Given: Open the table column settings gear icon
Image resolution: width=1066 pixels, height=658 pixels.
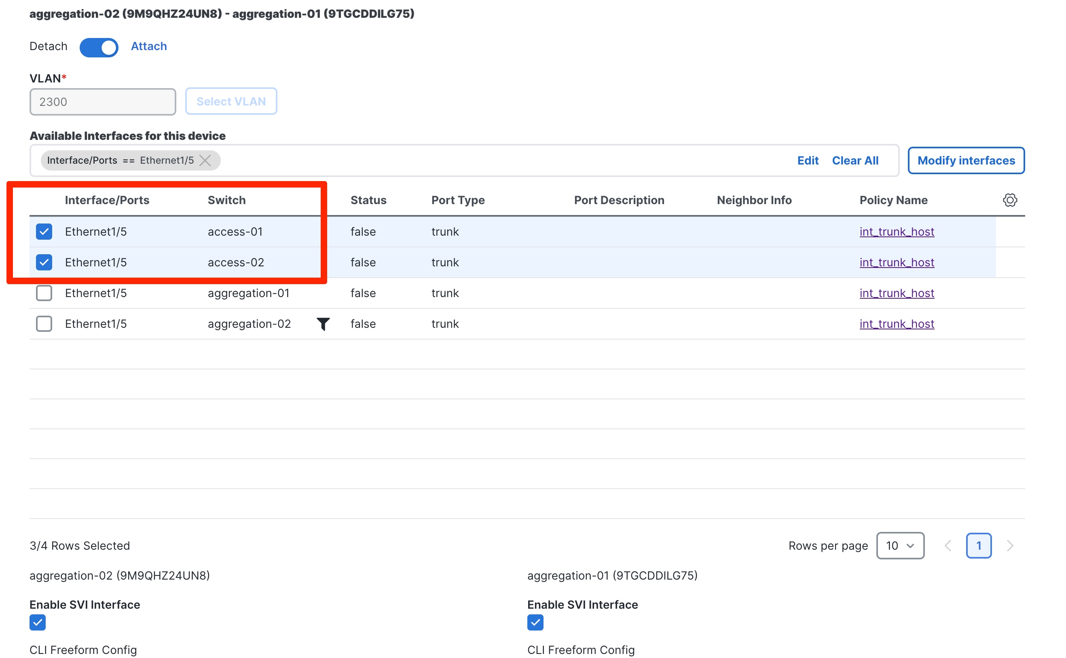Looking at the screenshot, I should click(x=1010, y=200).
